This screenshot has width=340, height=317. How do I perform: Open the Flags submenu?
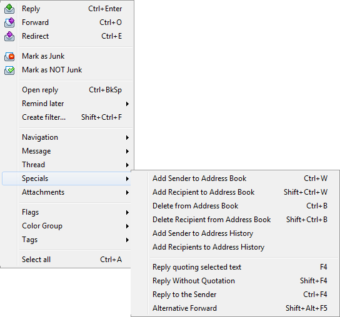(x=75, y=212)
